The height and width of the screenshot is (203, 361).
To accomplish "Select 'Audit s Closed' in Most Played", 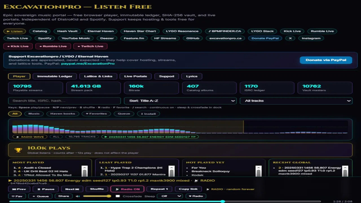I will [38, 168].
